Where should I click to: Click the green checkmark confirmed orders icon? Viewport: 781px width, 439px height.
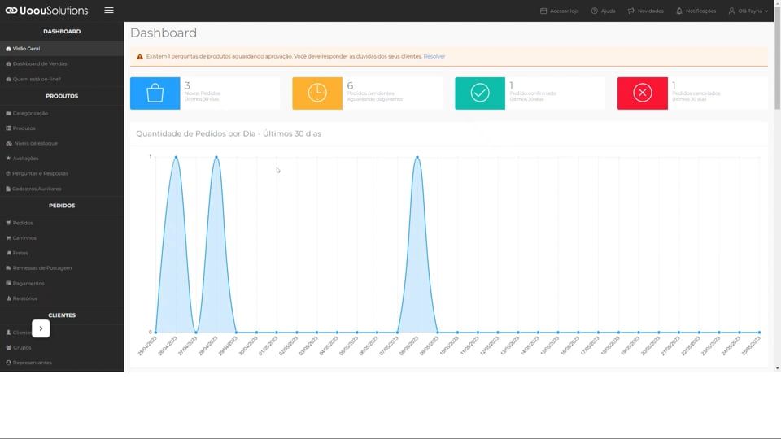(480, 93)
